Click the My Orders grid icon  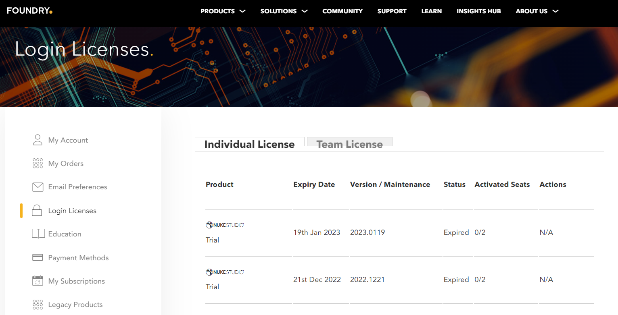tap(38, 164)
